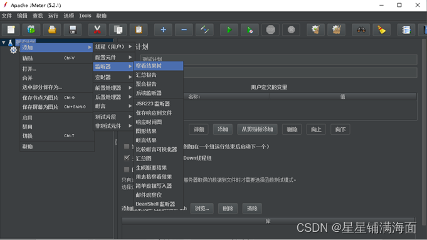Click the 浏览... button
427x240 pixels.
pos(202,209)
